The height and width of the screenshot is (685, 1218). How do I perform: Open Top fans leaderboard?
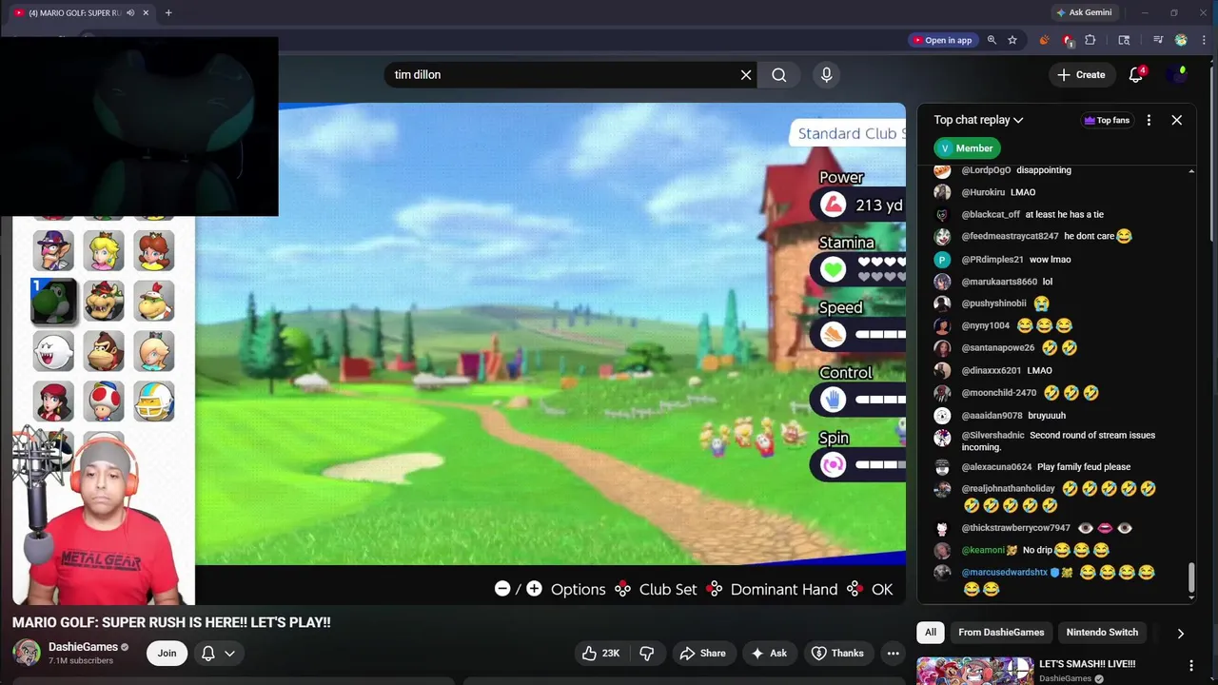[1107, 120]
